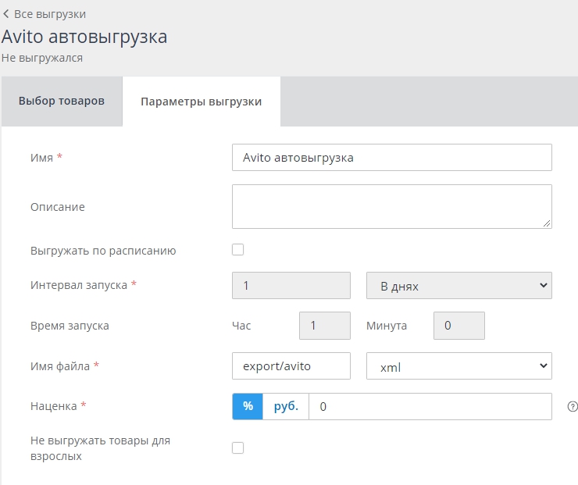Open the В днях interval unit dropdown

[458, 286]
